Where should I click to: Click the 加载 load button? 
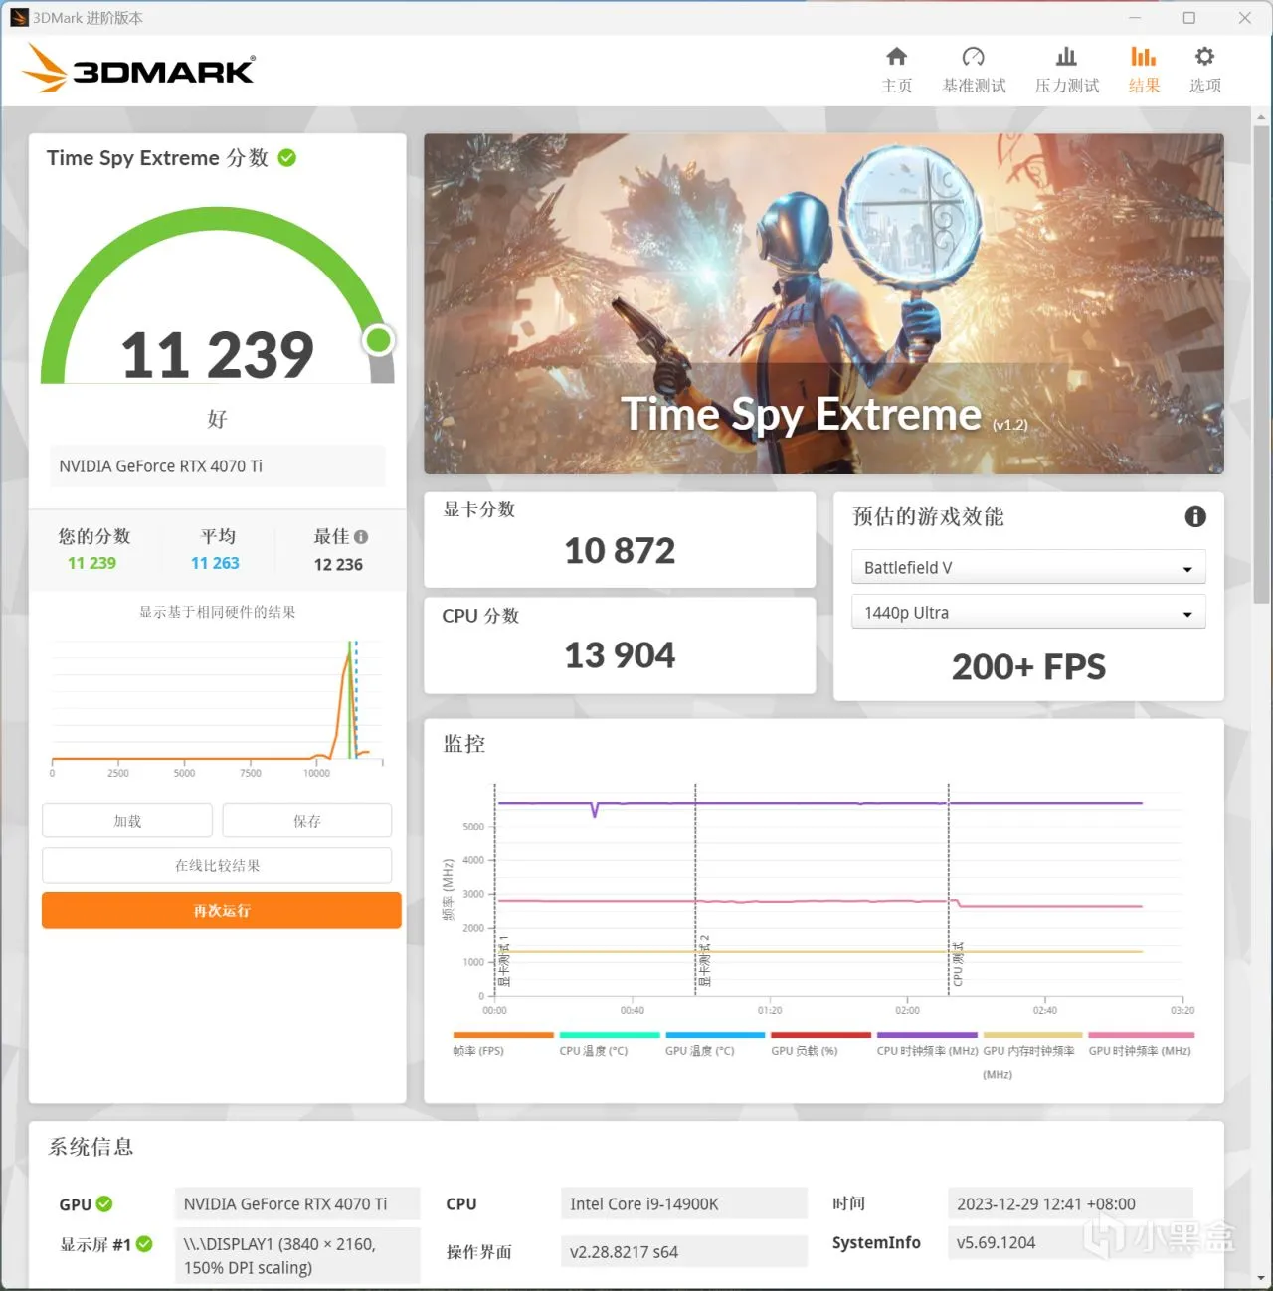pos(127,821)
